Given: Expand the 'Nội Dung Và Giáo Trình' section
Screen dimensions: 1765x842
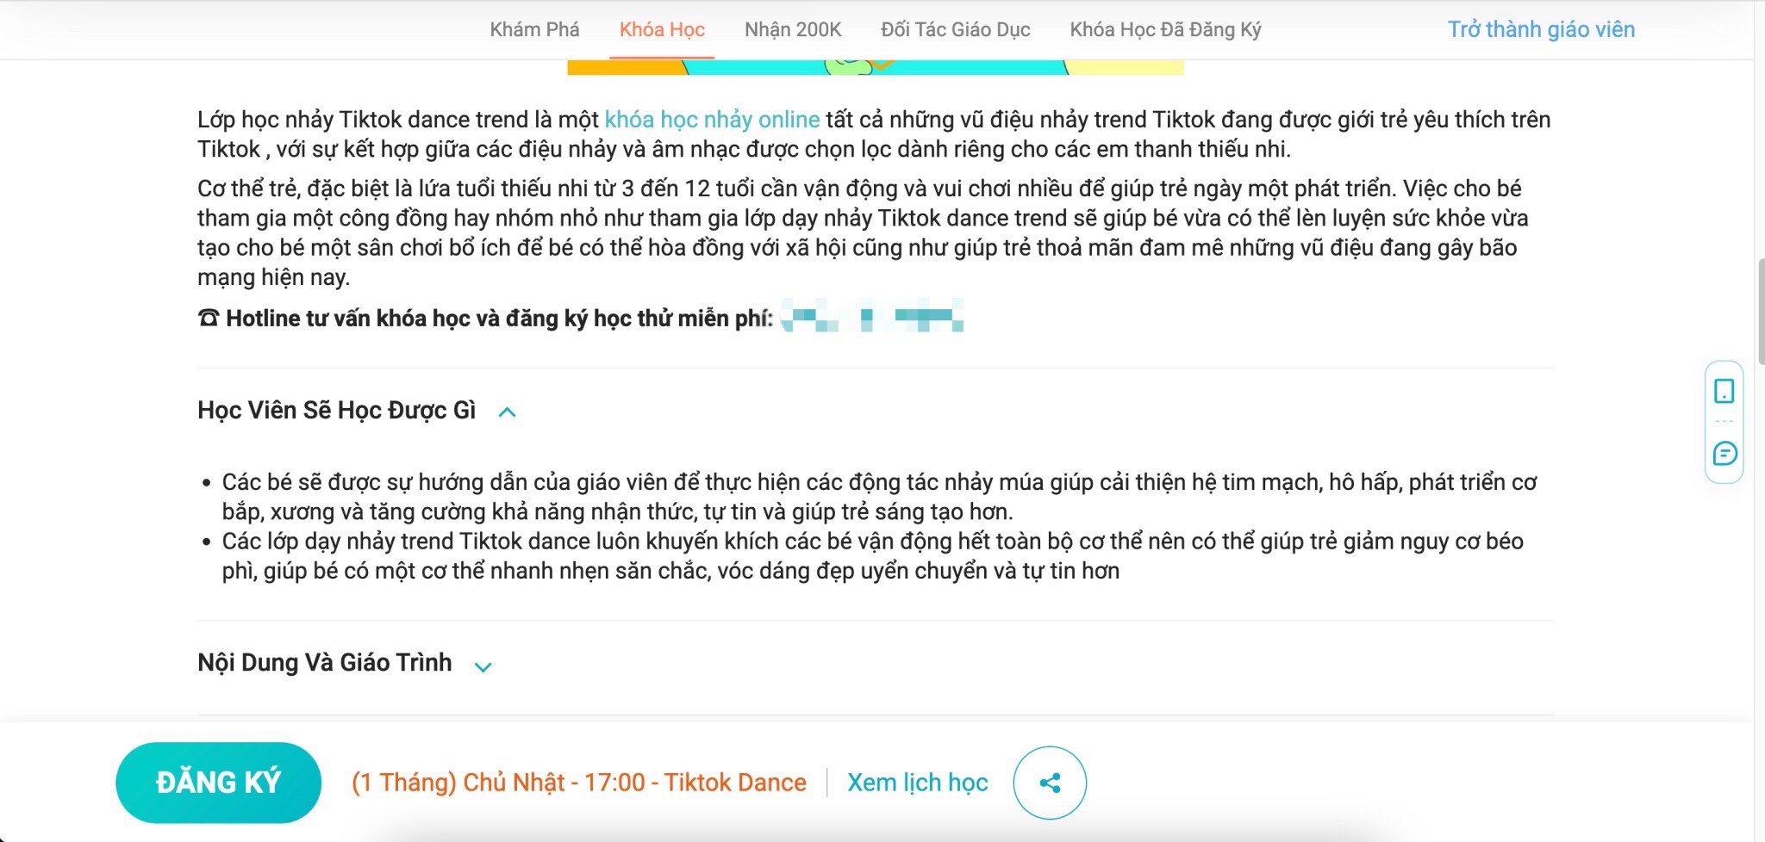Looking at the screenshot, I should [483, 665].
